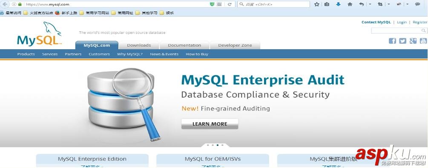
Task: Open the 火狐官方站点 bookmark folder
Action: [38, 13]
